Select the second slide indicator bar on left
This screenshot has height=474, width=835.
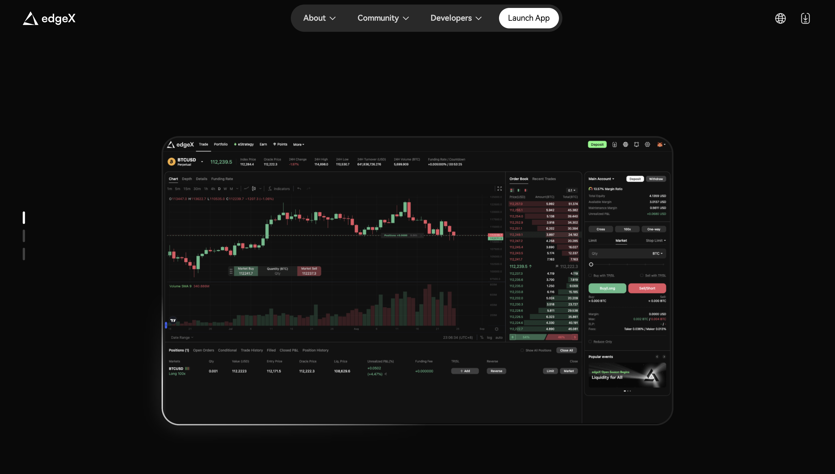coord(24,236)
